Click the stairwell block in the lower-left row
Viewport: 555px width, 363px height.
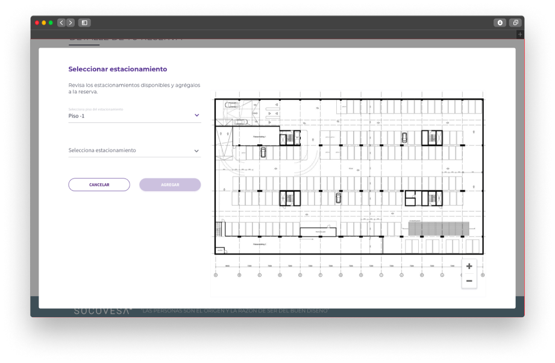tap(289, 198)
